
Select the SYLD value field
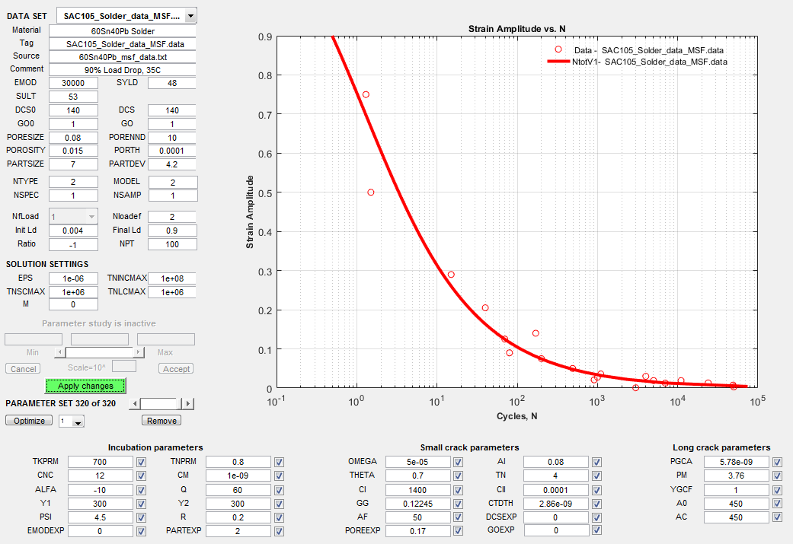(172, 83)
